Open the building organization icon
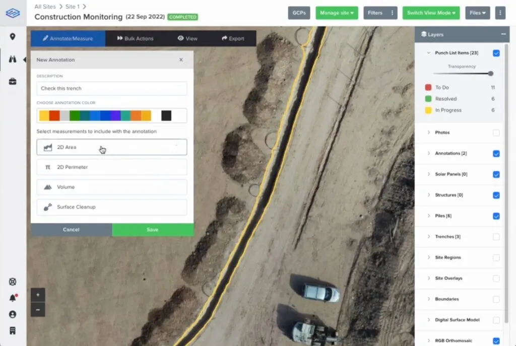The width and height of the screenshot is (516, 346). click(13, 330)
